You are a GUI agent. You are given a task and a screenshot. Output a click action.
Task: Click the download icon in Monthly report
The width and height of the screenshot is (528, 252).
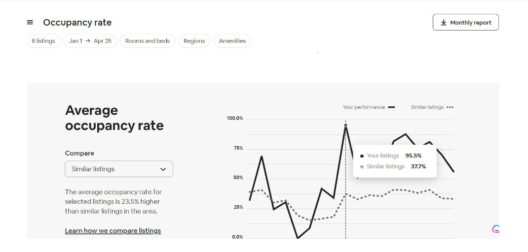pyautogui.click(x=444, y=23)
